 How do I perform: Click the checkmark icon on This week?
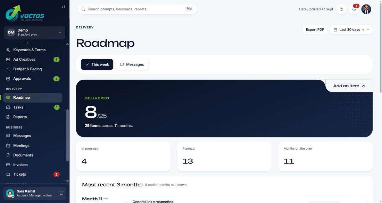[87, 64]
